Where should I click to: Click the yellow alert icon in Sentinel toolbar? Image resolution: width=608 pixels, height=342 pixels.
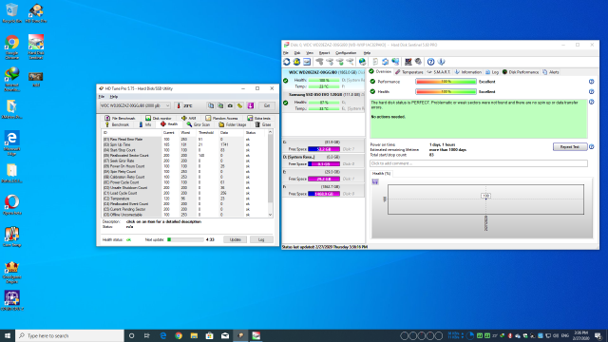pos(296,62)
